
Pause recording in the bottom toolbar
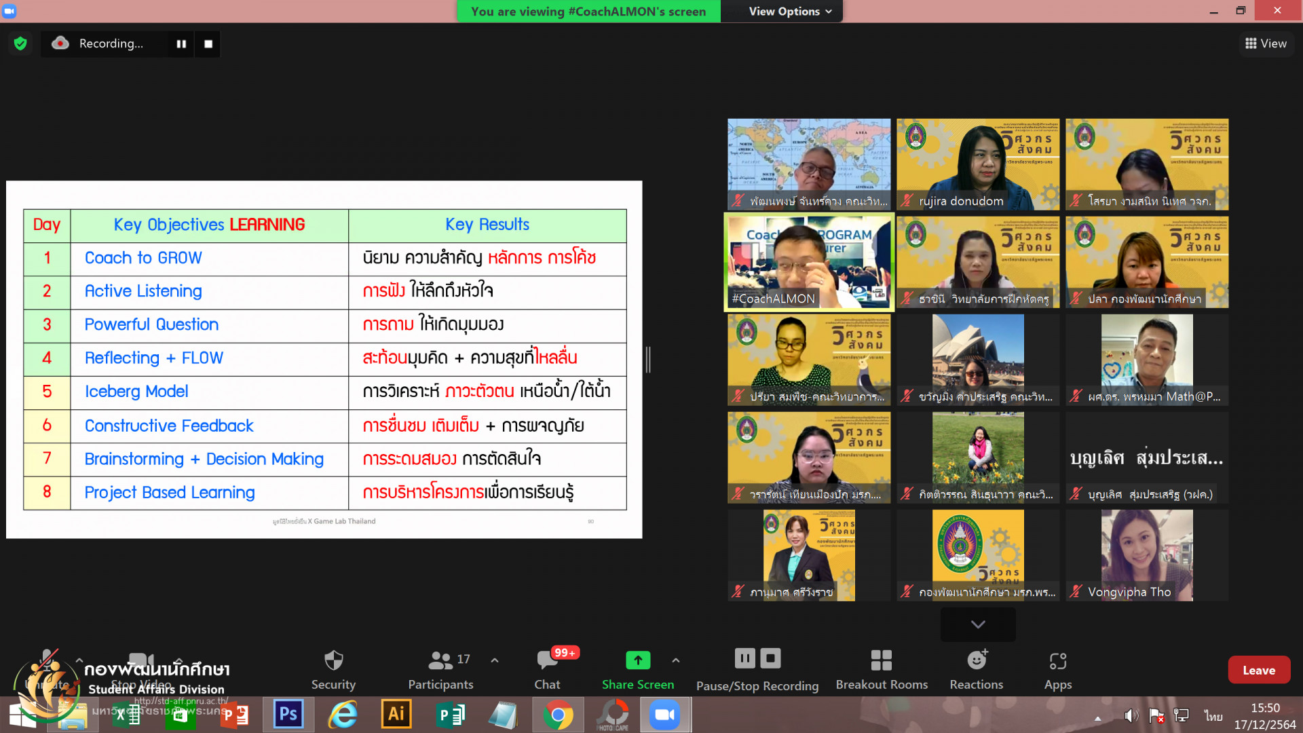coord(744,658)
